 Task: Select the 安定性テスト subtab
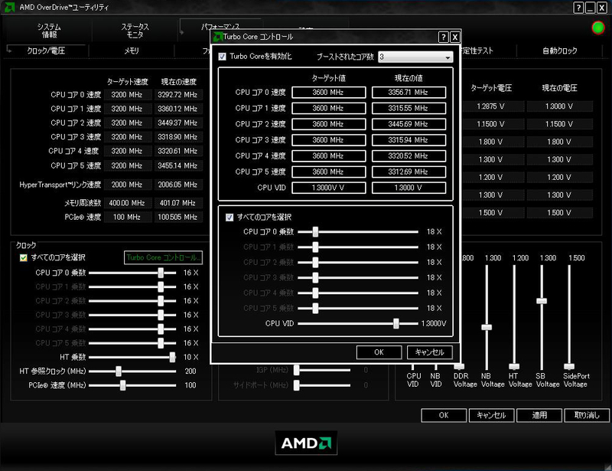(x=477, y=51)
